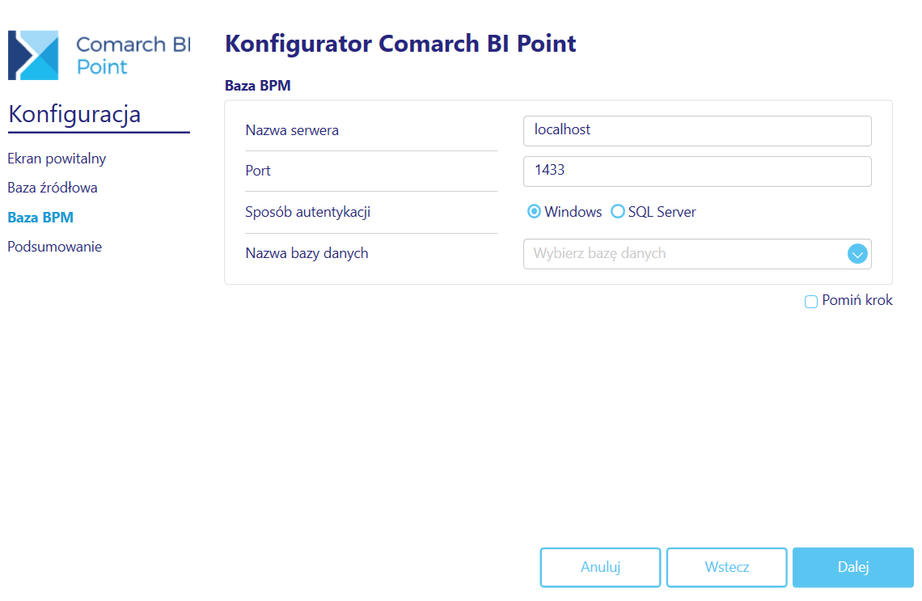The image size is (922, 601).
Task: Click the Nazwa bazy danych label
Action: (x=307, y=253)
